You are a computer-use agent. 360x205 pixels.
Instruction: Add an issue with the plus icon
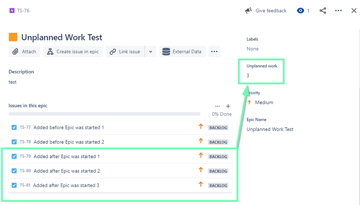[x=228, y=106]
